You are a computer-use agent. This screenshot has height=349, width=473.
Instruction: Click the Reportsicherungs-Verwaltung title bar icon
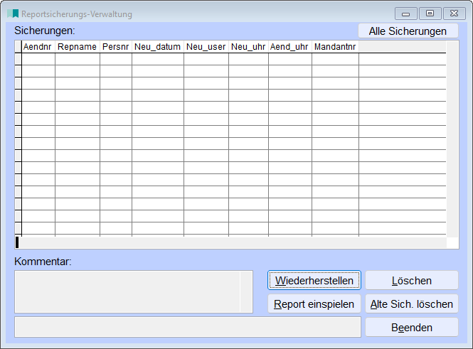point(13,14)
